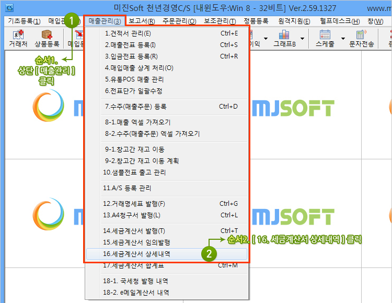Open the 정품등록 menu
Screen dimensions: 392x303
click(256, 21)
